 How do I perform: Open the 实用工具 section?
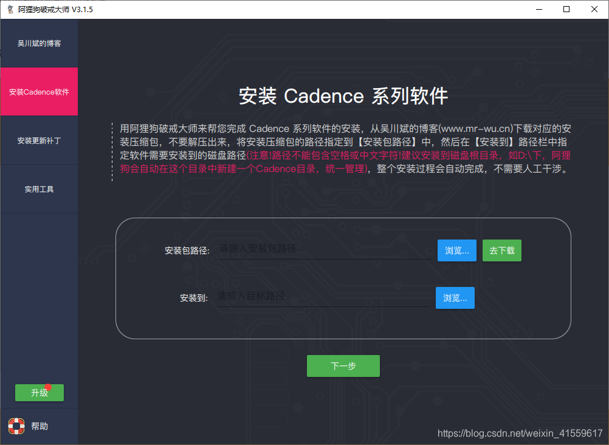[x=39, y=188]
